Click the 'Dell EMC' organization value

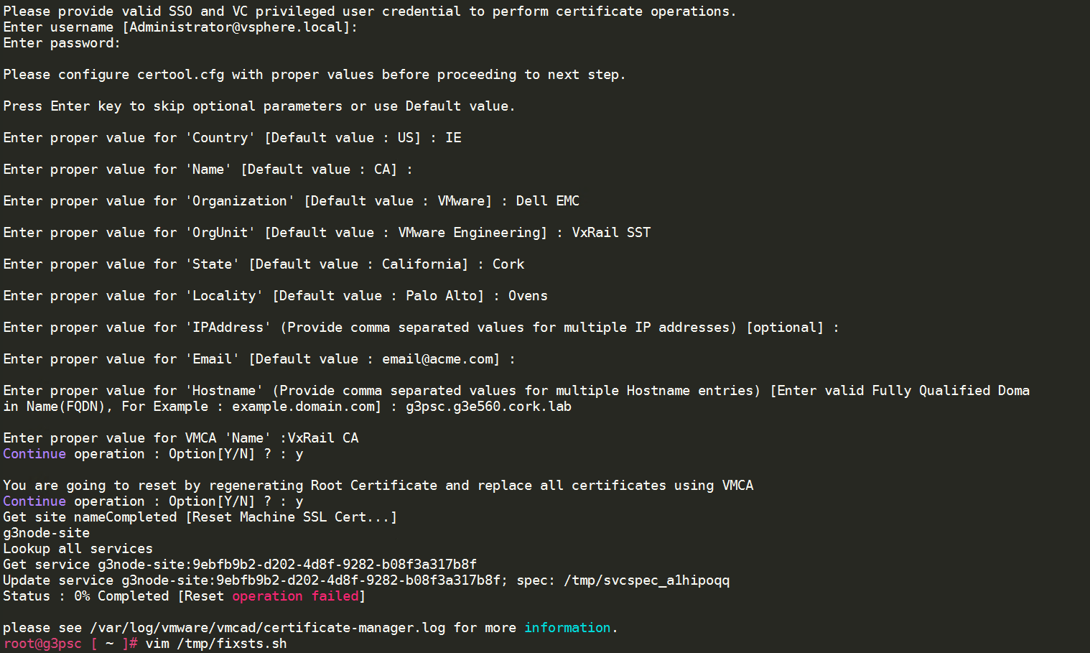548,201
